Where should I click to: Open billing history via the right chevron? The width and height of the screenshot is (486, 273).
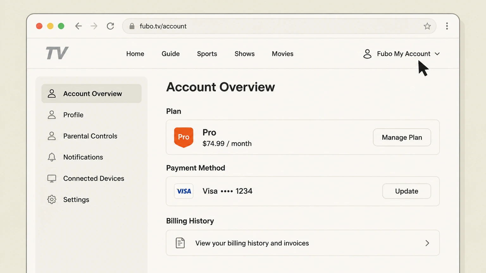(x=427, y=243)
